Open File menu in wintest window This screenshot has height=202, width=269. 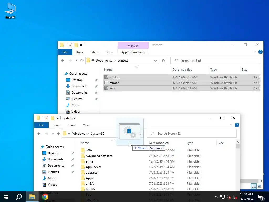pos(65,52)
